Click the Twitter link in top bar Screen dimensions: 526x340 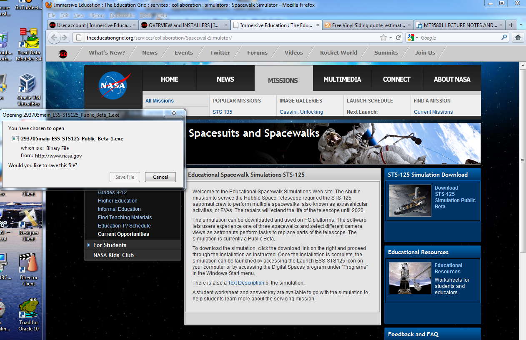pos(220,52)
